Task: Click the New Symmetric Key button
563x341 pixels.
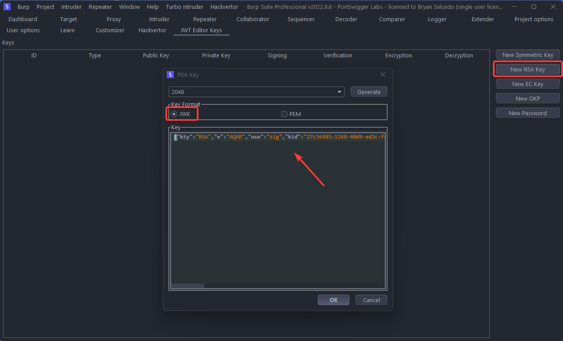Action: click(528, 55)
